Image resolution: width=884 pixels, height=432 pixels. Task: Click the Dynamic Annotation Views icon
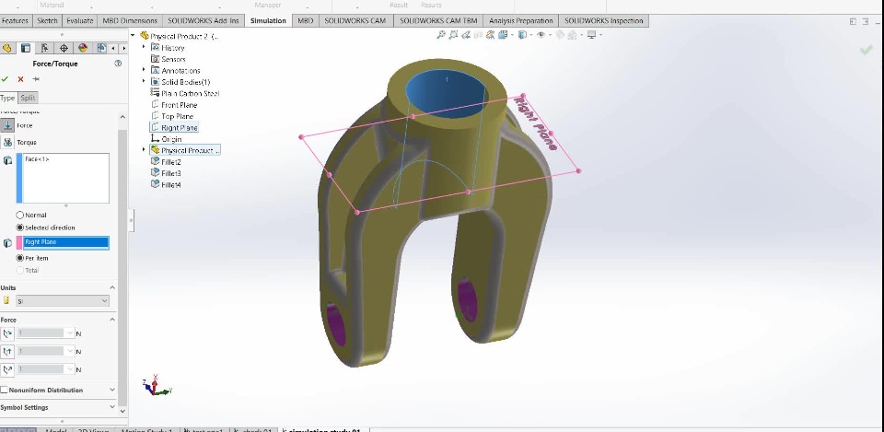(x=491, y=35)
